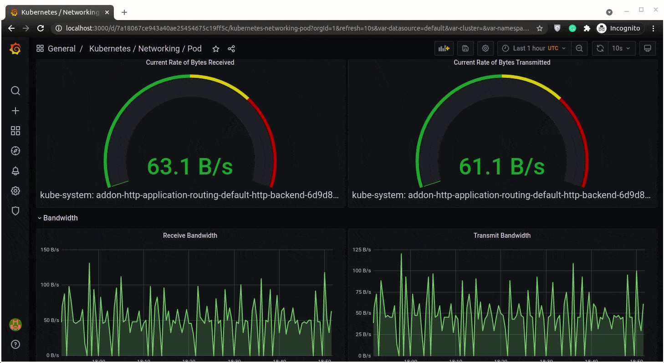The height and width of the screenshot is (363, 664).
Task: Open the Server Admin shield icon
Action: 15,211
